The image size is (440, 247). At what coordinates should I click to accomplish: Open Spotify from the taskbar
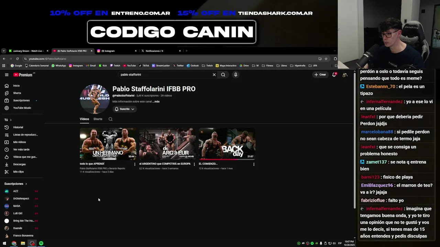pyautogui.click(x=41, y=243)
